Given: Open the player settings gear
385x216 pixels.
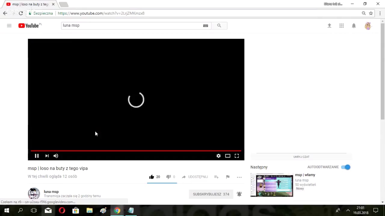Looking at the screenshot, I should [219, 156].
